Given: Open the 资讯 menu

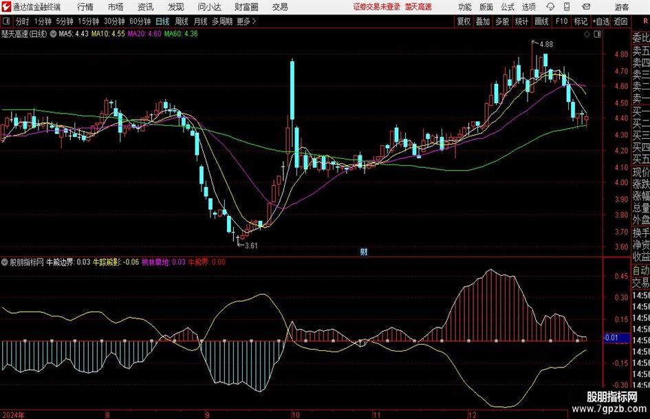Looking at the screenshot, I should tap(146, 7).
